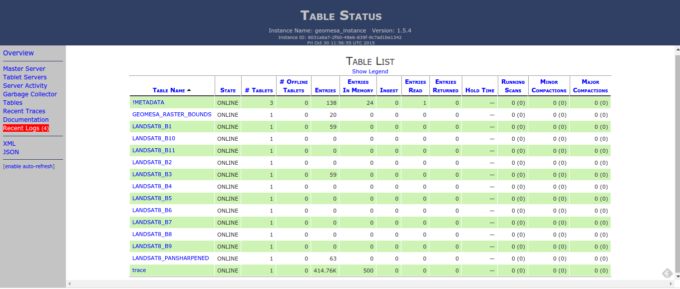Viewport: 680px width, 289px height.
Task: Sort by the State column header
Action: (228, 90)
